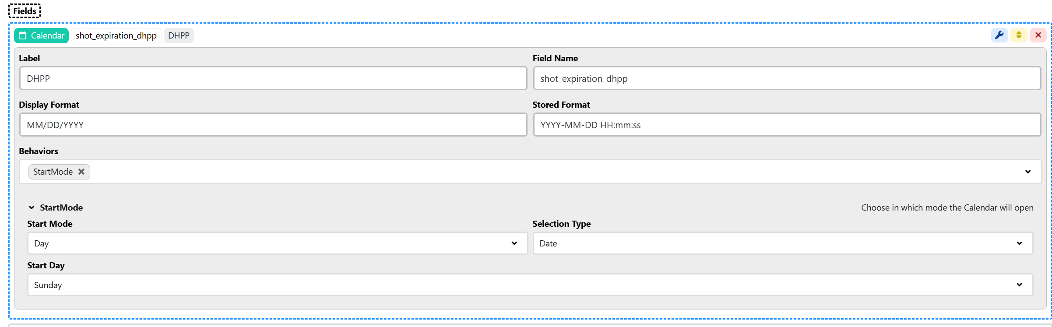Click empty area of Behaviors multi-select box
The width and height of the screenshot is (1052, 327).
coord(525,172)
